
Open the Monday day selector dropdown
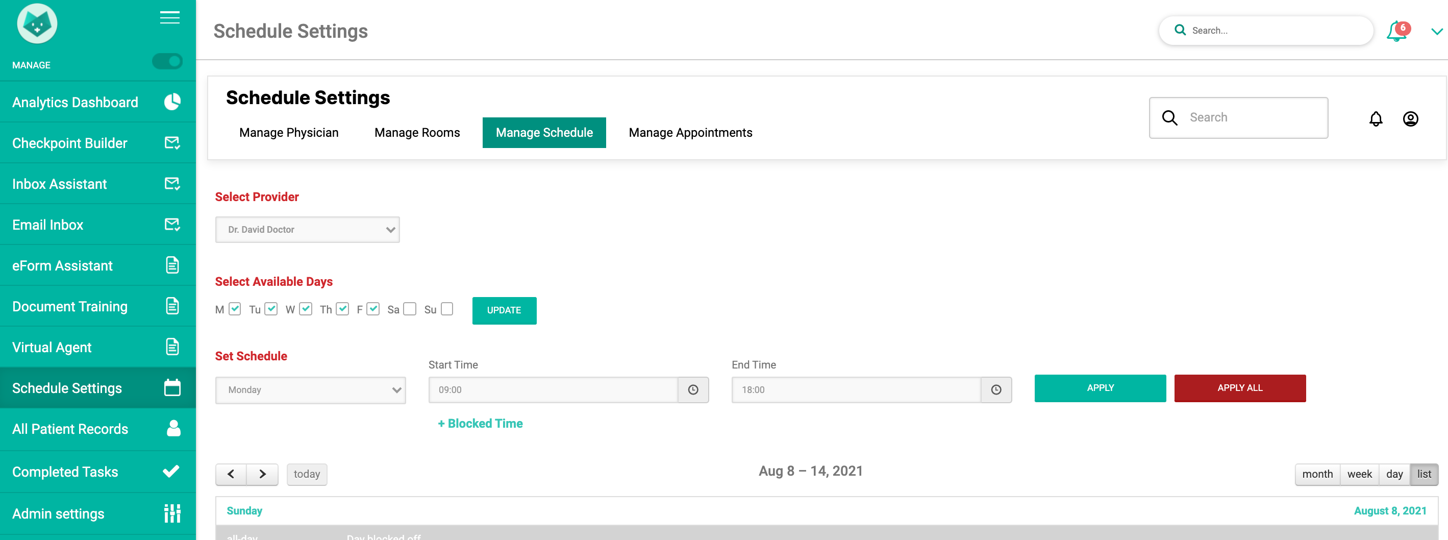point(310,390)
